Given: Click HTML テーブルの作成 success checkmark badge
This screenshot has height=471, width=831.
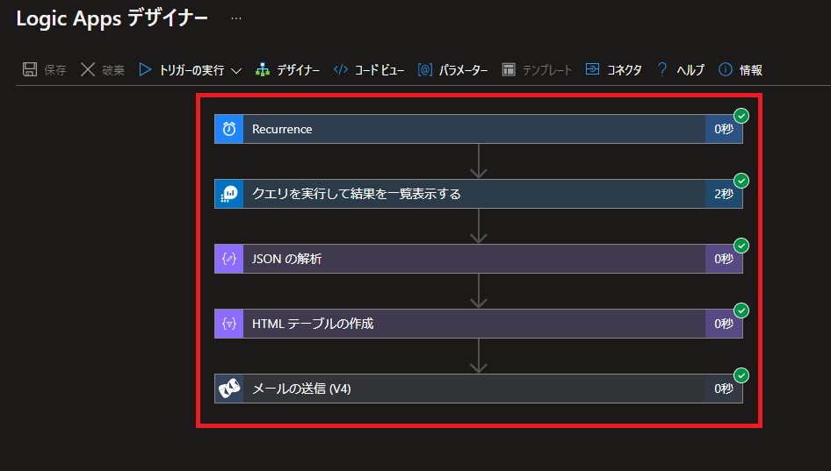Looking at the screenshot, I should point(741,310).
